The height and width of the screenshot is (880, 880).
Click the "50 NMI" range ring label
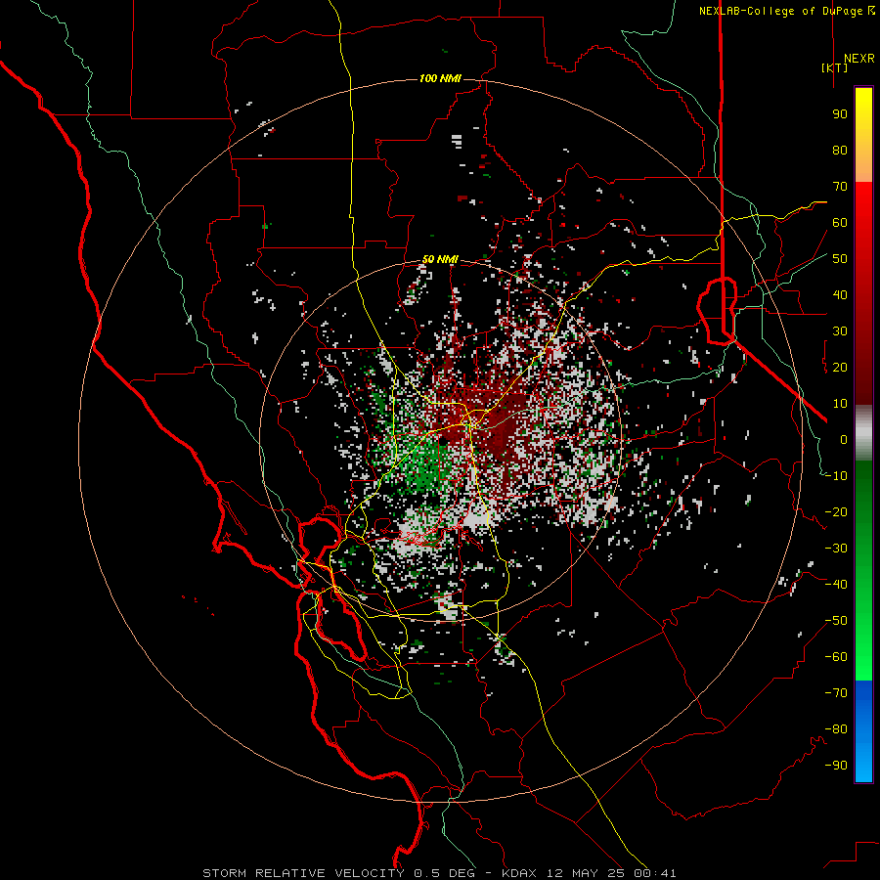click(x=441, y=259)
